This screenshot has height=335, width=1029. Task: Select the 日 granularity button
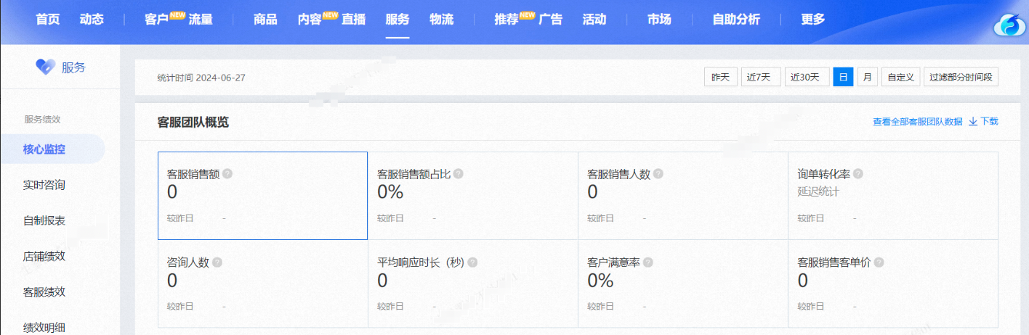[x=843, y=77]
